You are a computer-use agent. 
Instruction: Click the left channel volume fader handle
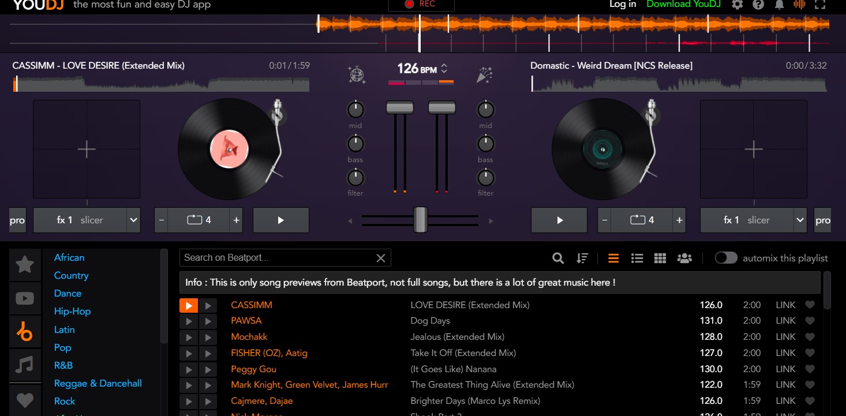(x=399, y=107)
